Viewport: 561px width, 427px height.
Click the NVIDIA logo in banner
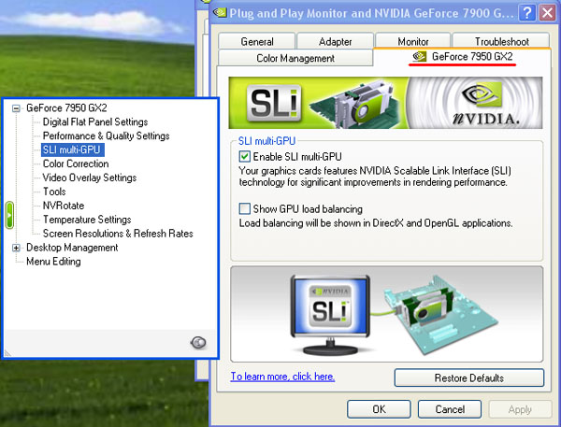(x=484, y=103)
